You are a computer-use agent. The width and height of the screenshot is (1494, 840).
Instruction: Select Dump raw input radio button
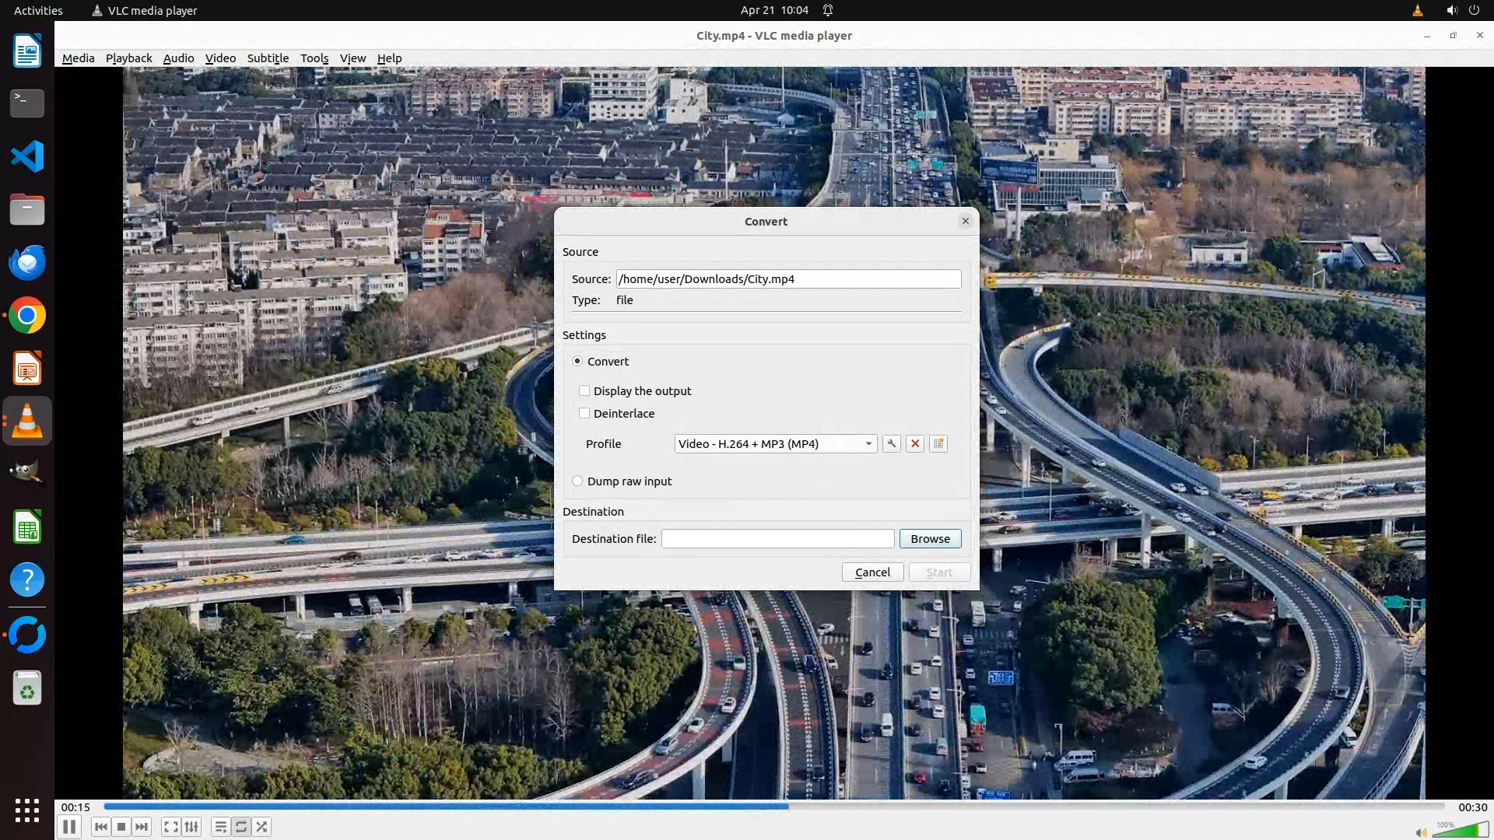(x=577, y=481)
